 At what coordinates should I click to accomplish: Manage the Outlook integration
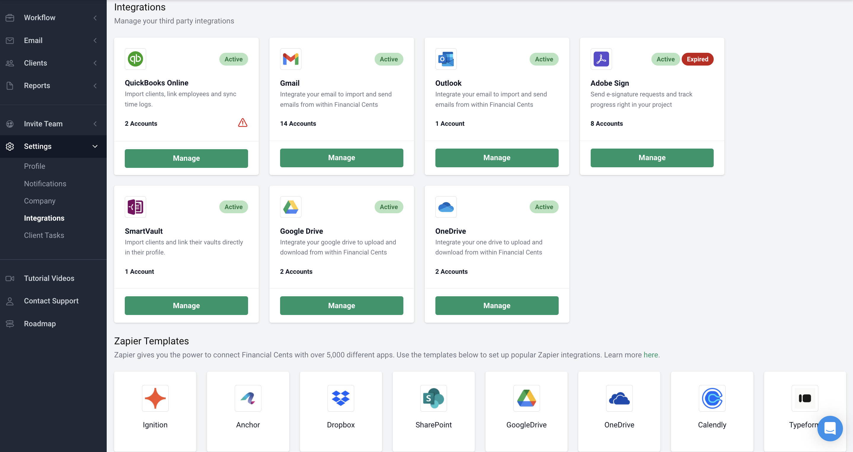point(497,158)
